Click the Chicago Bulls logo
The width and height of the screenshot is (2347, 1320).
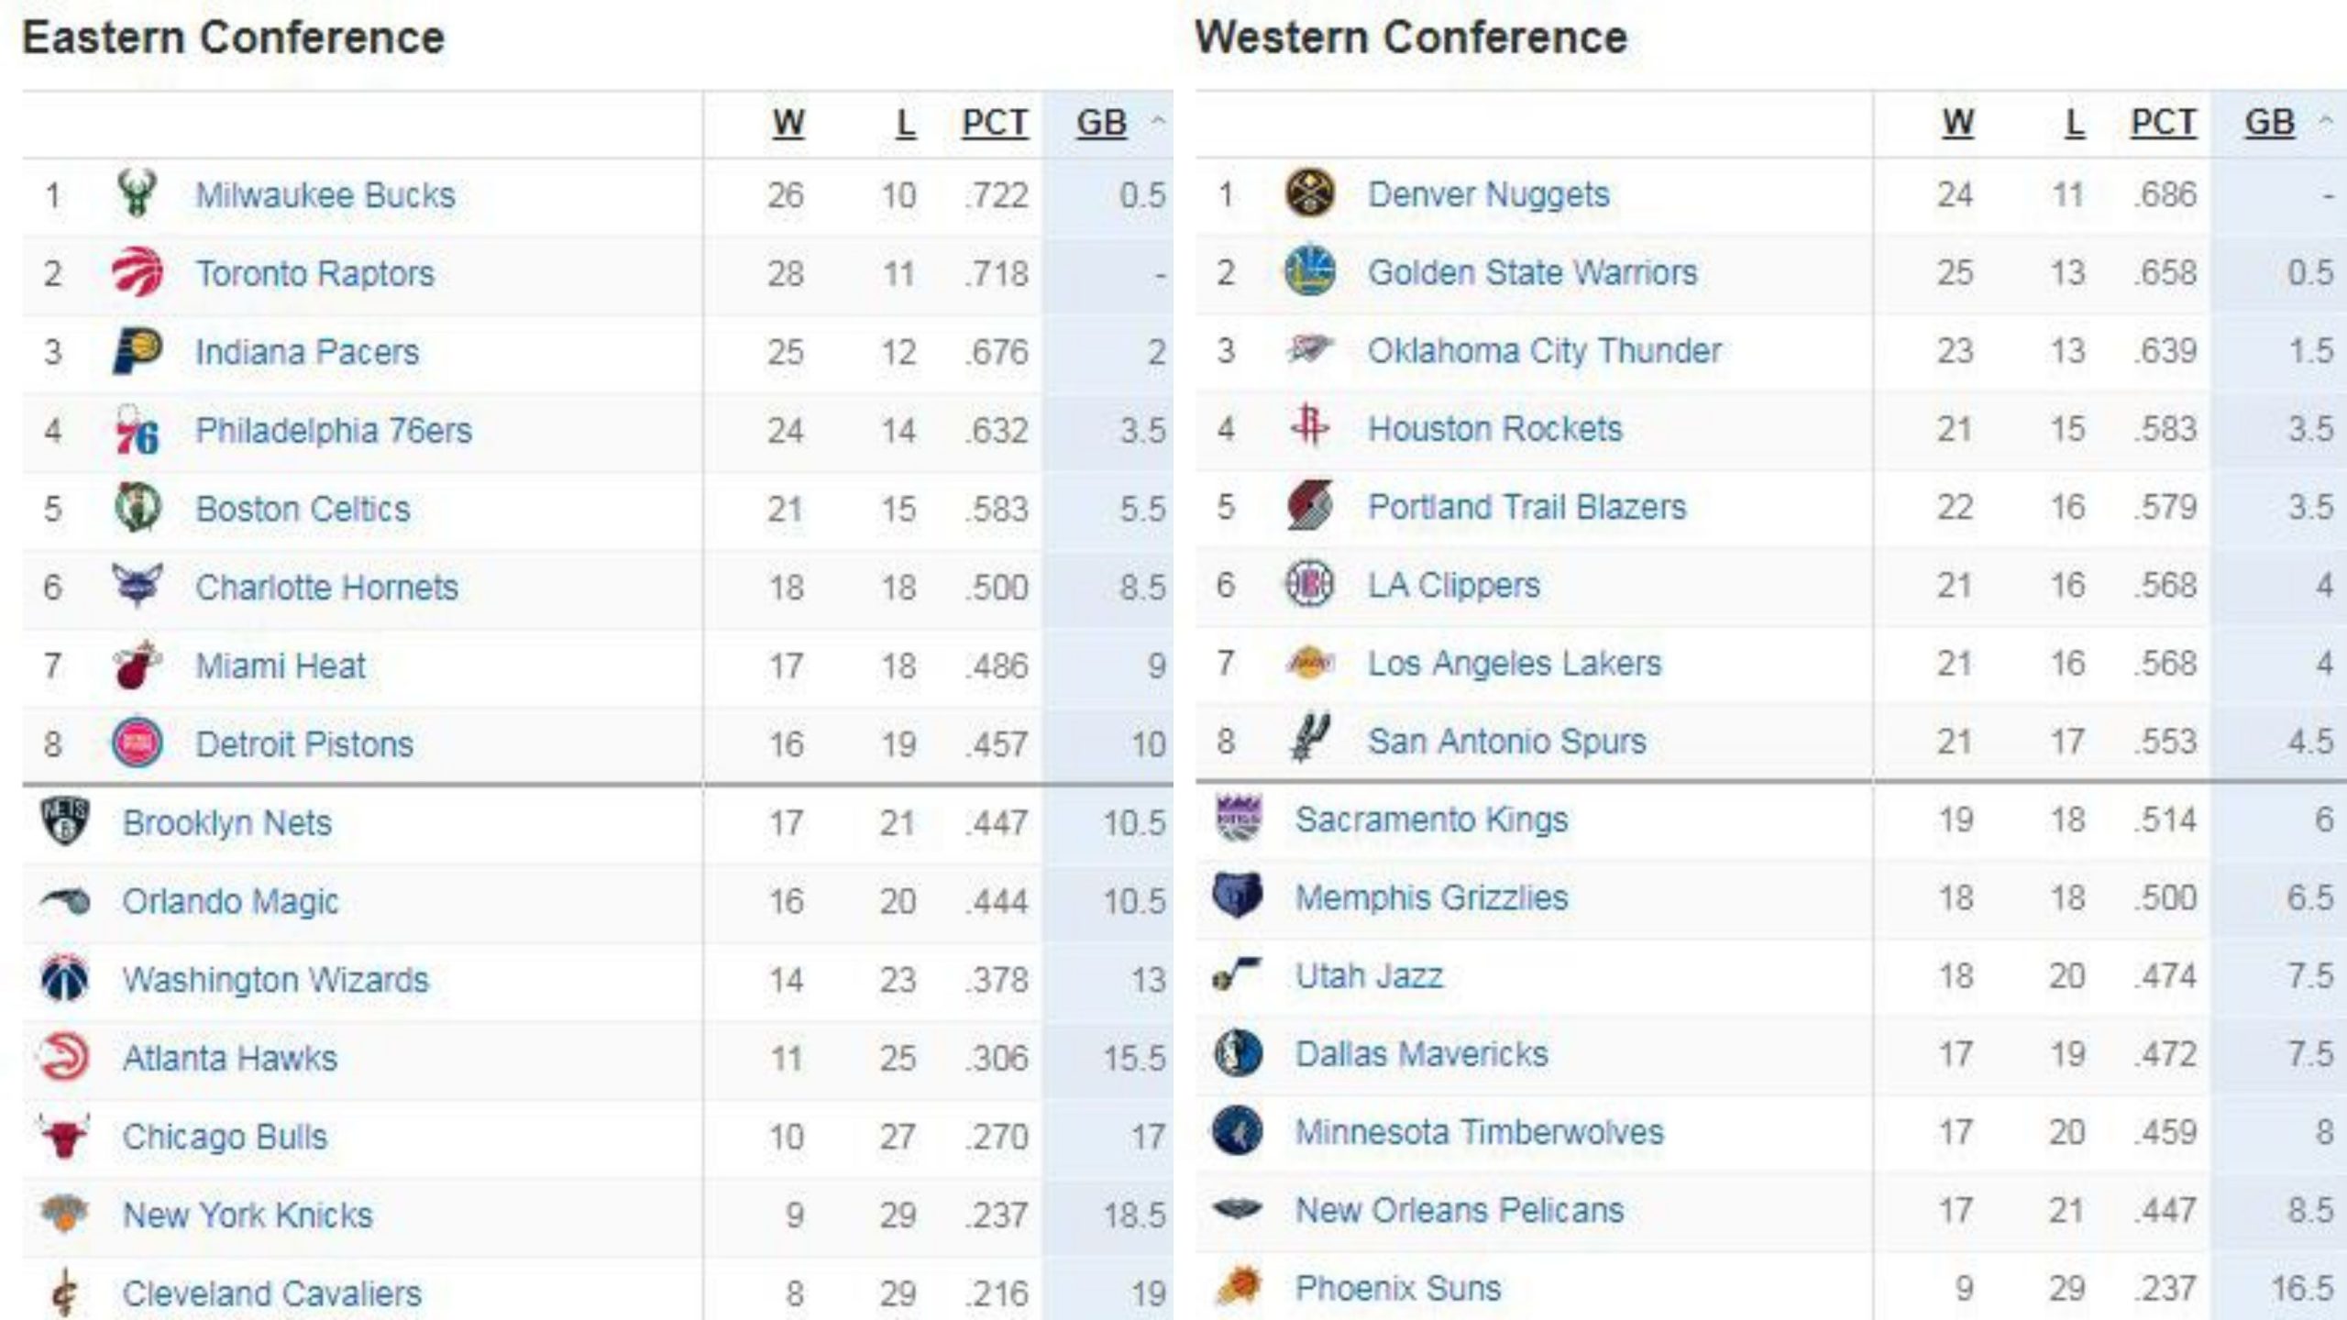[x=64, y=1137]
